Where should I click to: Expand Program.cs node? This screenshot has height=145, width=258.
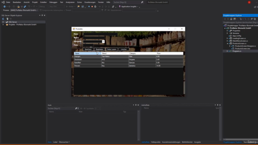(x=227, y=51)
